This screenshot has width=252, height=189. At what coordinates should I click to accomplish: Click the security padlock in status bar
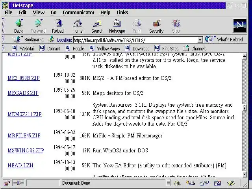point(7,183)
